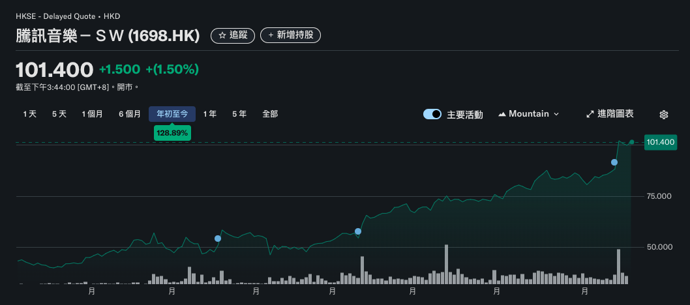Show the 1年 chart range
The width and height of the screenshot is (690, 305).
click(210, 114)
